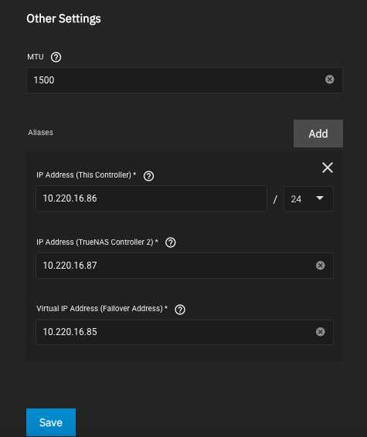Click the Other Settings heading

point(63,19)
